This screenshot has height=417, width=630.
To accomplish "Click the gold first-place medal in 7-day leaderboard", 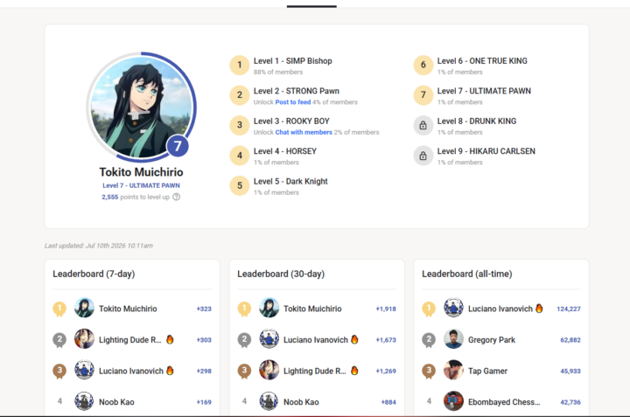I will pyautogui.click(x=59, y=309).
